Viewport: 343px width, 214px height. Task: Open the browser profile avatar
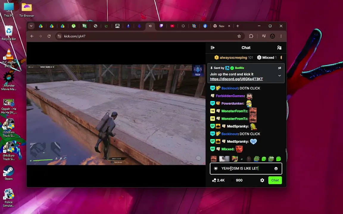point(272,36)
